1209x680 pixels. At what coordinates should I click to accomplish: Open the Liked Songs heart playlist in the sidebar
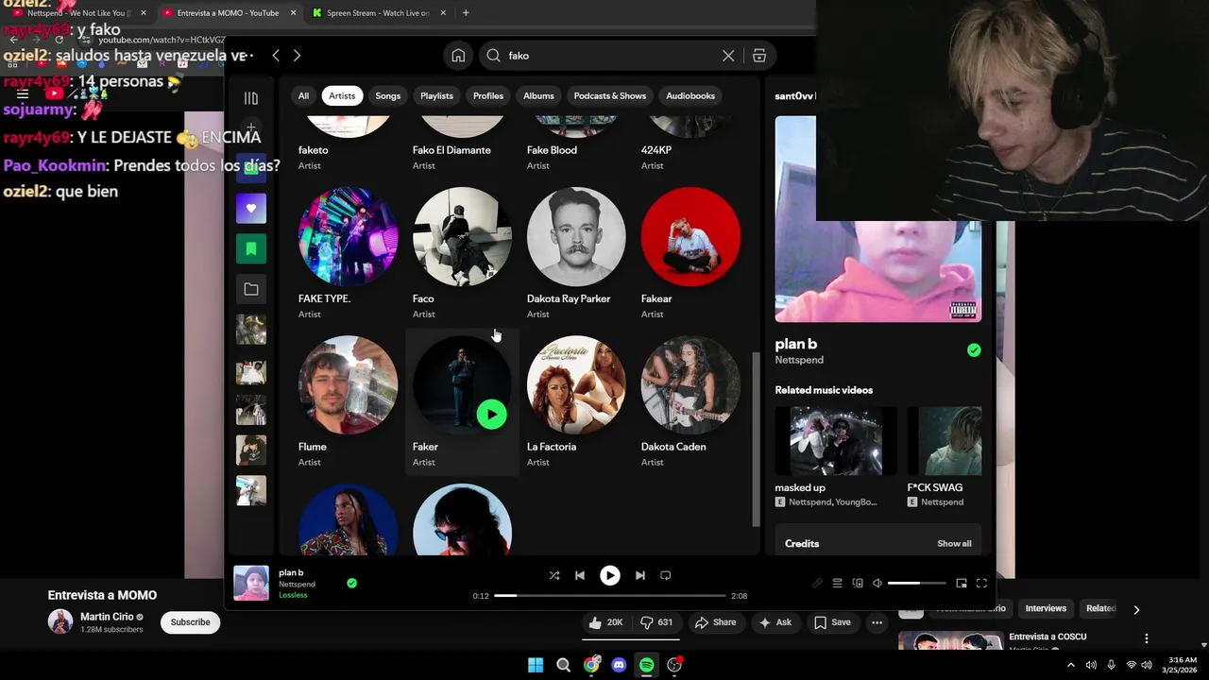click(251, 209)
